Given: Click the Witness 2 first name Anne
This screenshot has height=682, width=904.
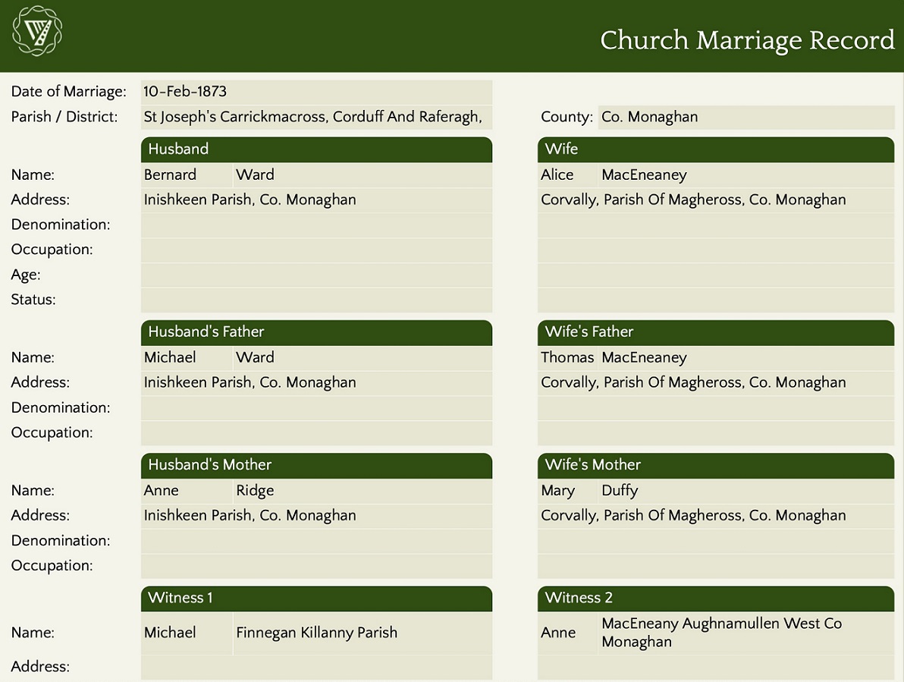Looking at the screenshot, I should click(x=567, y=633).
